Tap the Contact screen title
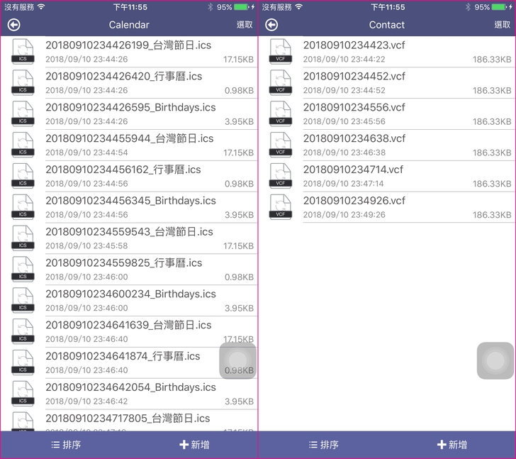516x459 pixels. point(387,25)
